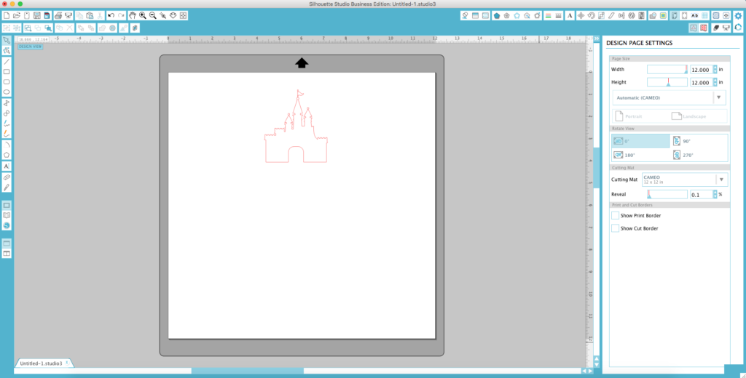Undo the last action
The image size is (746, 378).
(111, 16)
